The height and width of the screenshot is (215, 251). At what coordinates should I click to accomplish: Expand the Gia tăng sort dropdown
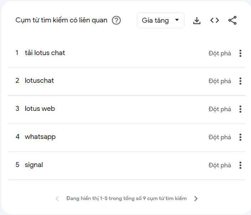[161, 21]
